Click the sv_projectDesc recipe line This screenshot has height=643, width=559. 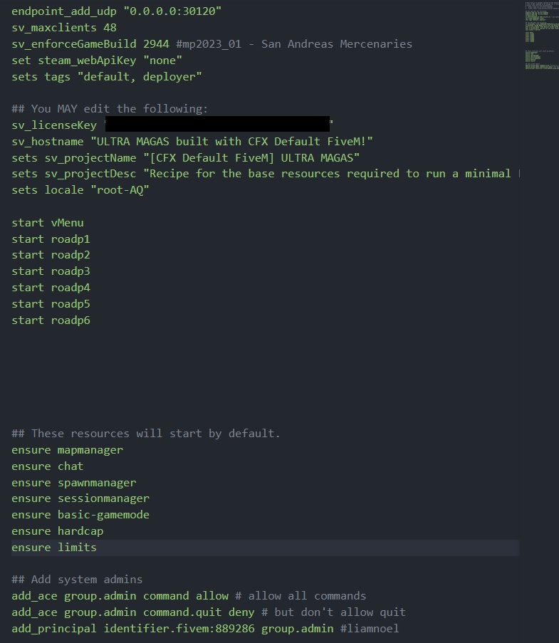tap(263, 174)
